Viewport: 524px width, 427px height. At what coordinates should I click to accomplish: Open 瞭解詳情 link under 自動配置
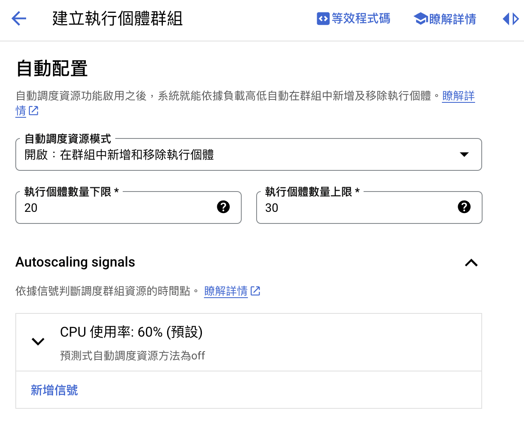click(x=458, y=96)
